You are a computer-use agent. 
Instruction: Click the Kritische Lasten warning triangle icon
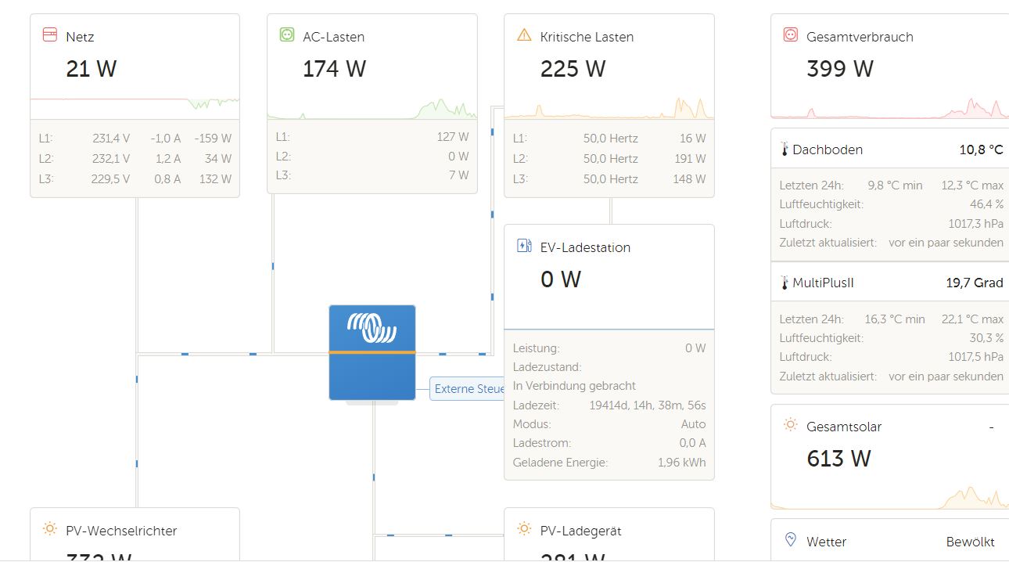click(524, 35)
